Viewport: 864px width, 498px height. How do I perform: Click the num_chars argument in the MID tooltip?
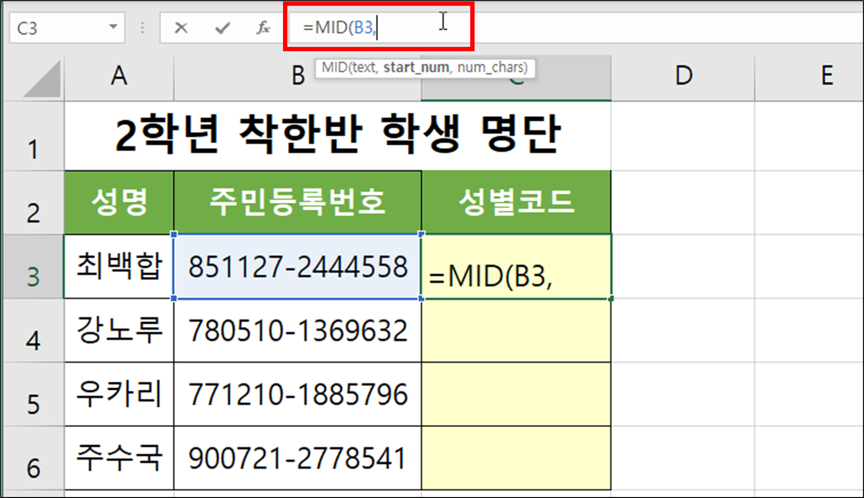tap(490, 68)
